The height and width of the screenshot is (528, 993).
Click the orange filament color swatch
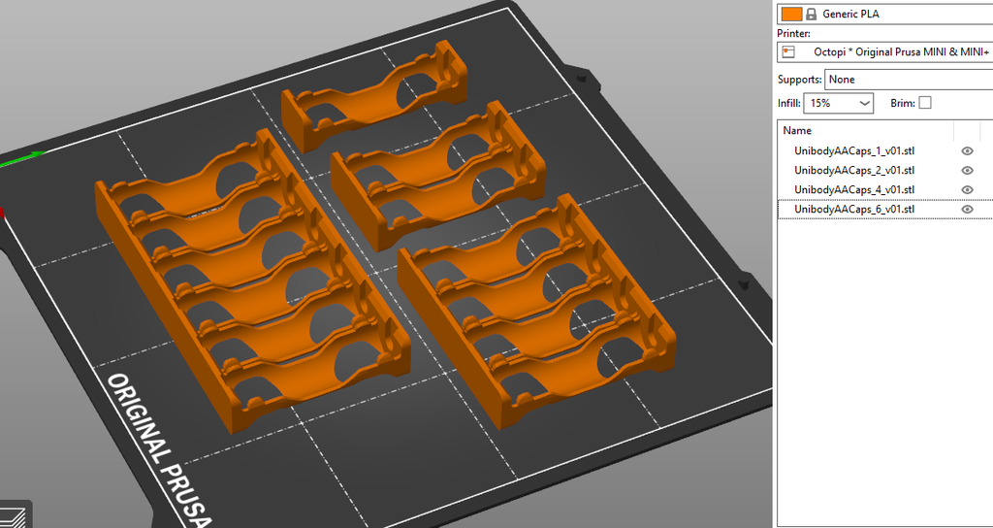pos(791,14)
